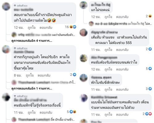154x123 pixels.
Task: Open the profile picture of the first commenter
Action: point(6,6)
